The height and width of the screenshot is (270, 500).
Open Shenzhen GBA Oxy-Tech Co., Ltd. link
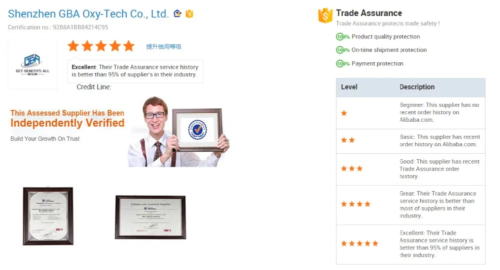click(88, 14)
